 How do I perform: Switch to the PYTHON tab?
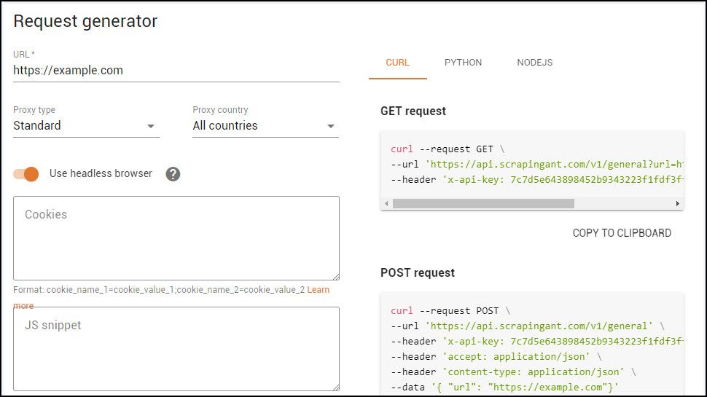463,63
